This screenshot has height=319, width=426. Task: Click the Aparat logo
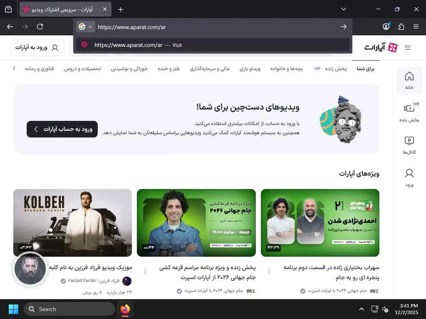(x=381, y=47)
